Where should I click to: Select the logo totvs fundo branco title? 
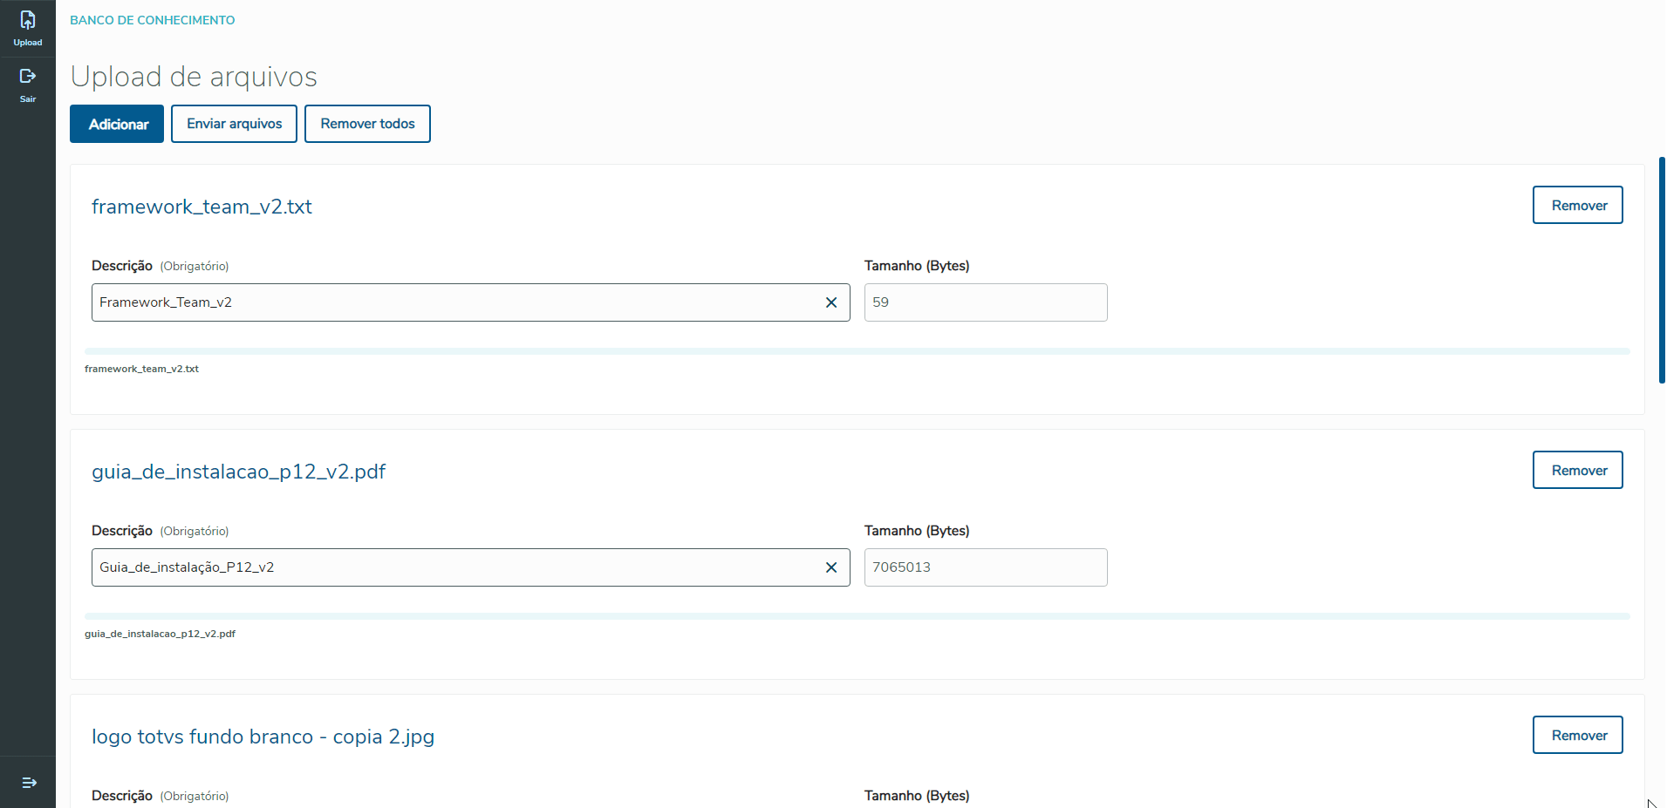click(x=263, y=737)
